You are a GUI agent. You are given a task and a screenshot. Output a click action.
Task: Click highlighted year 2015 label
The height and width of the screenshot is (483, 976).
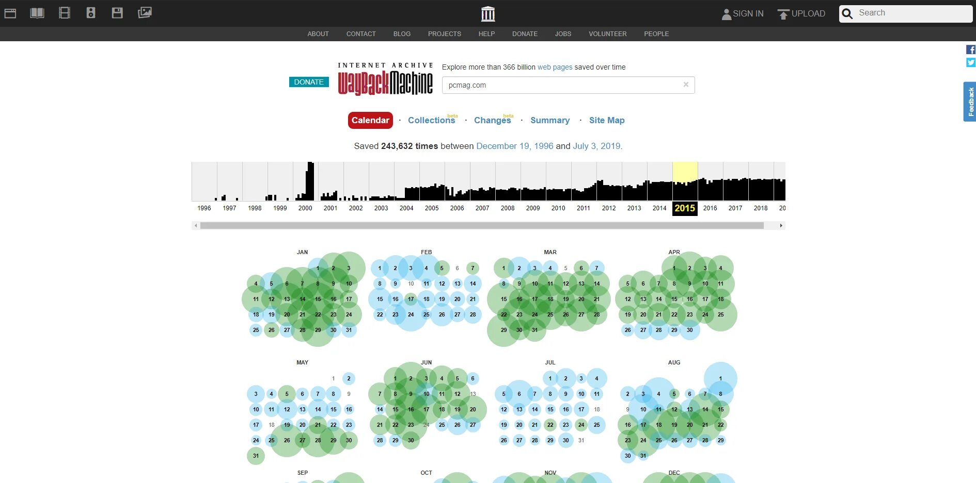tap(685, 208)
